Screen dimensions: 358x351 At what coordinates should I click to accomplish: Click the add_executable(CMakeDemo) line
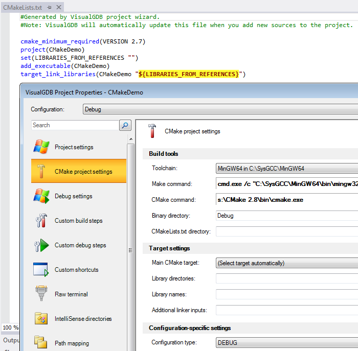[65, 66]
